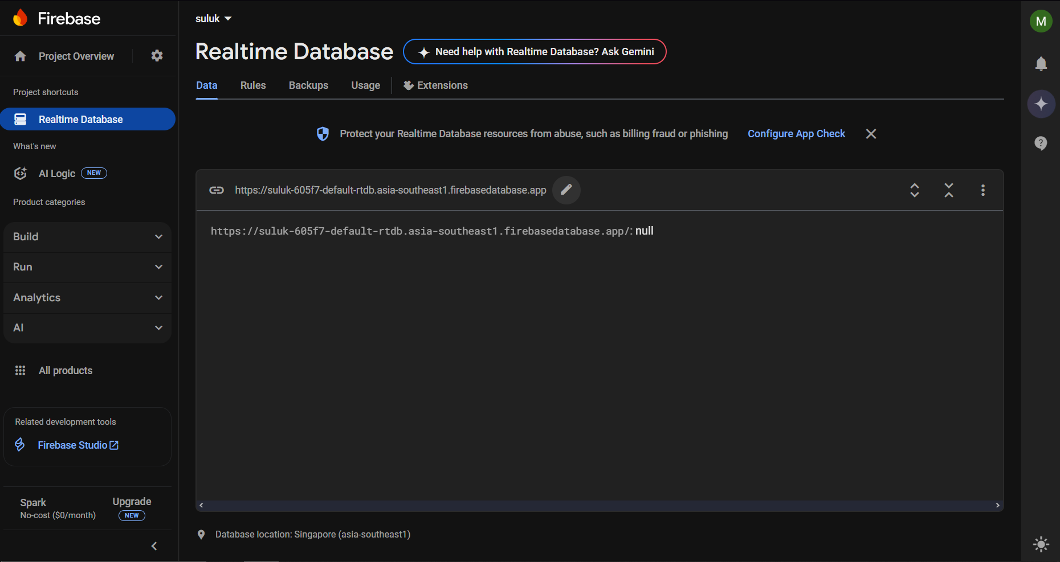Expand the Analytics category
Image resolution: width=1060 pixels, height=562 pixels.
[x=87, y=298]
